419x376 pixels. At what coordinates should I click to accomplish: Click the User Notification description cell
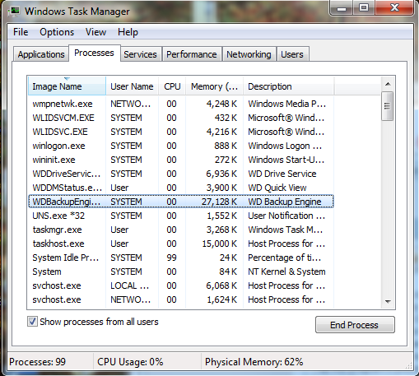286,216
